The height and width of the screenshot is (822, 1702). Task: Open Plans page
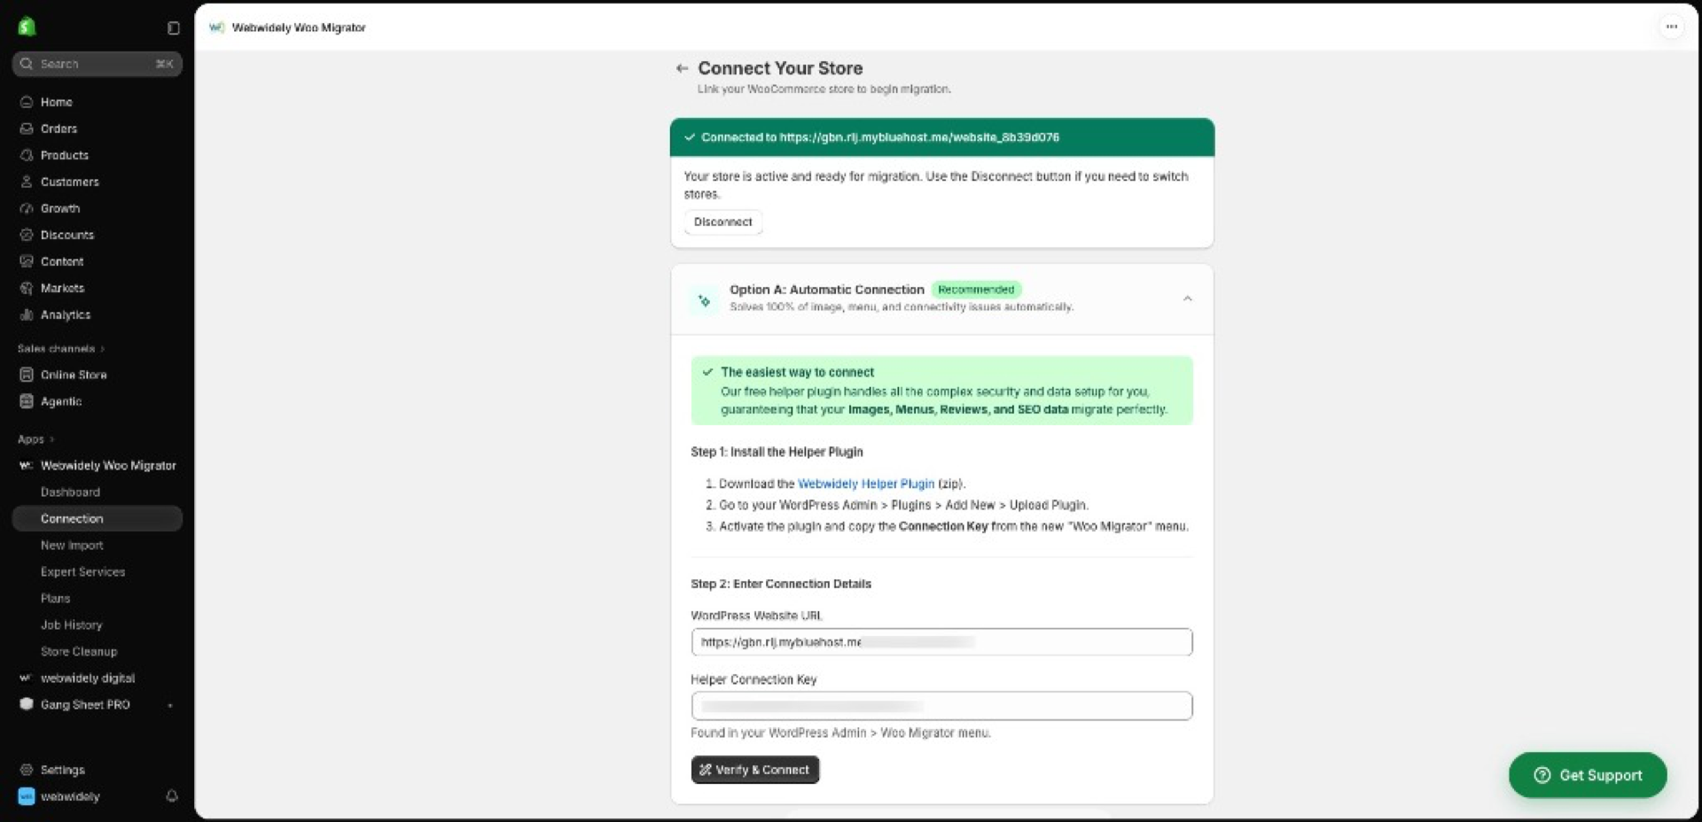pyautogui.click(x=55, y=598)
